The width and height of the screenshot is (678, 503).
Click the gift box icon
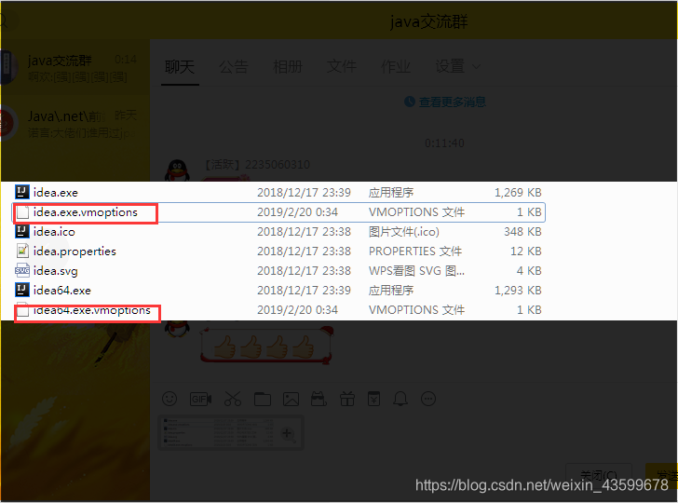tap(347, 399)
